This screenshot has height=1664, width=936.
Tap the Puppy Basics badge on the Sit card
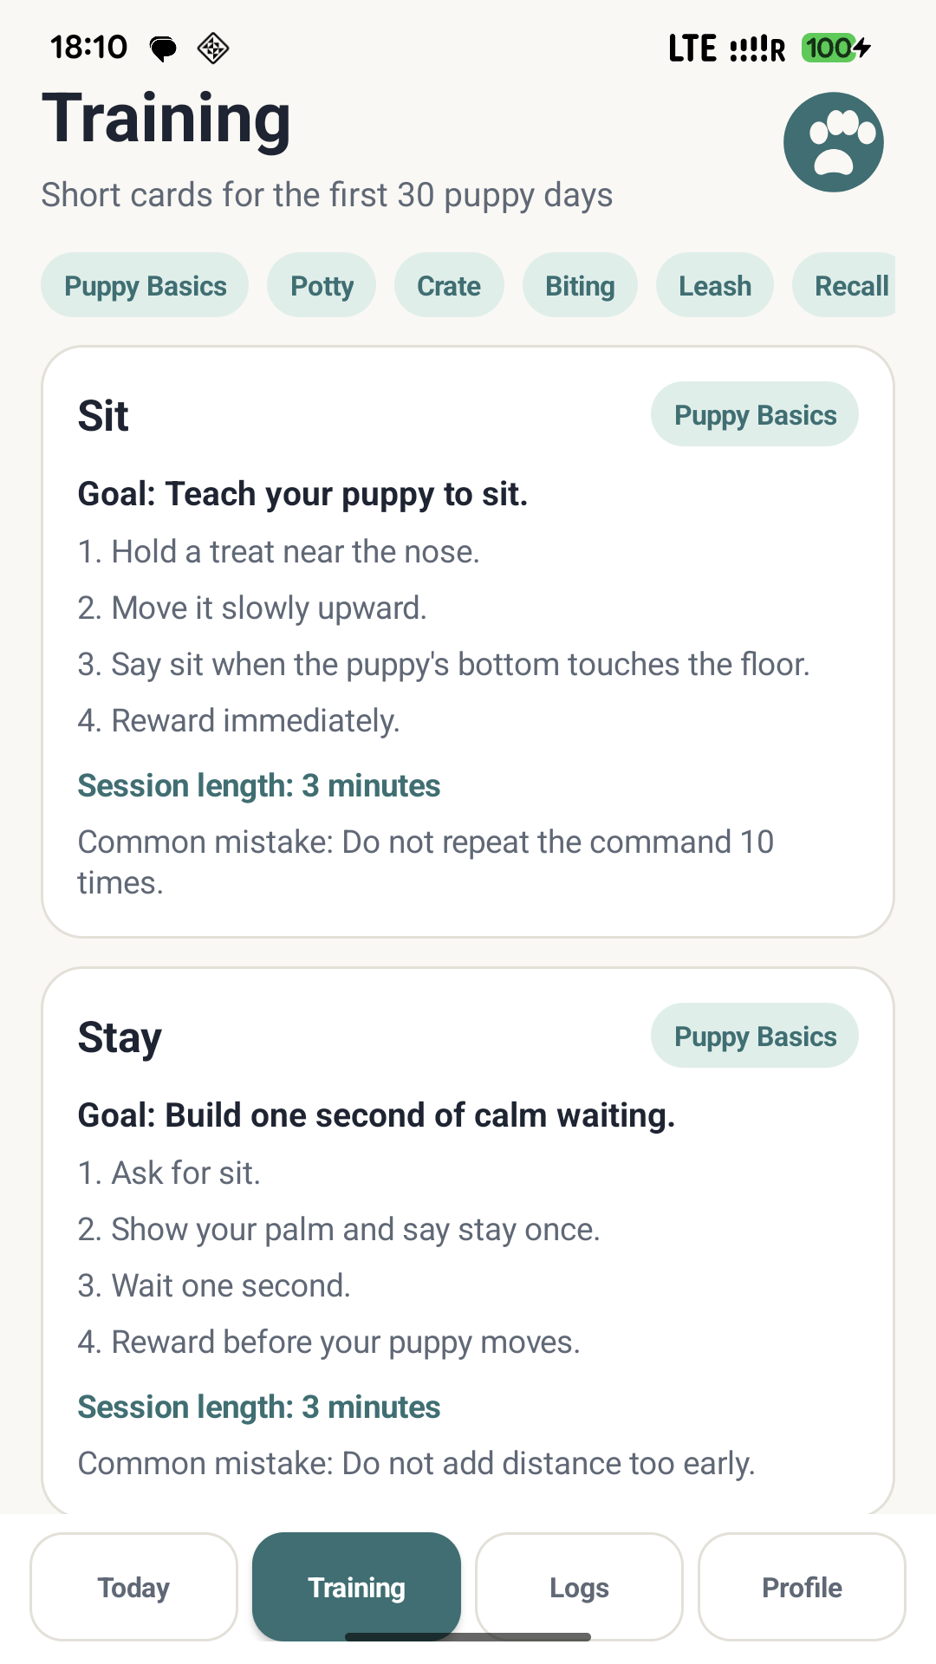(754, 414)
